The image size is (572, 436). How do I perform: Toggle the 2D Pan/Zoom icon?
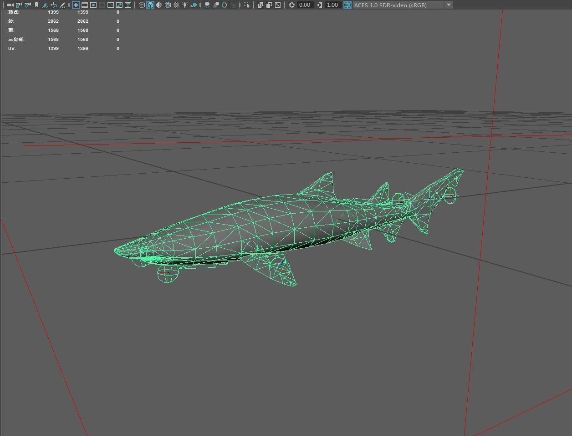click(x=54, y=5)
